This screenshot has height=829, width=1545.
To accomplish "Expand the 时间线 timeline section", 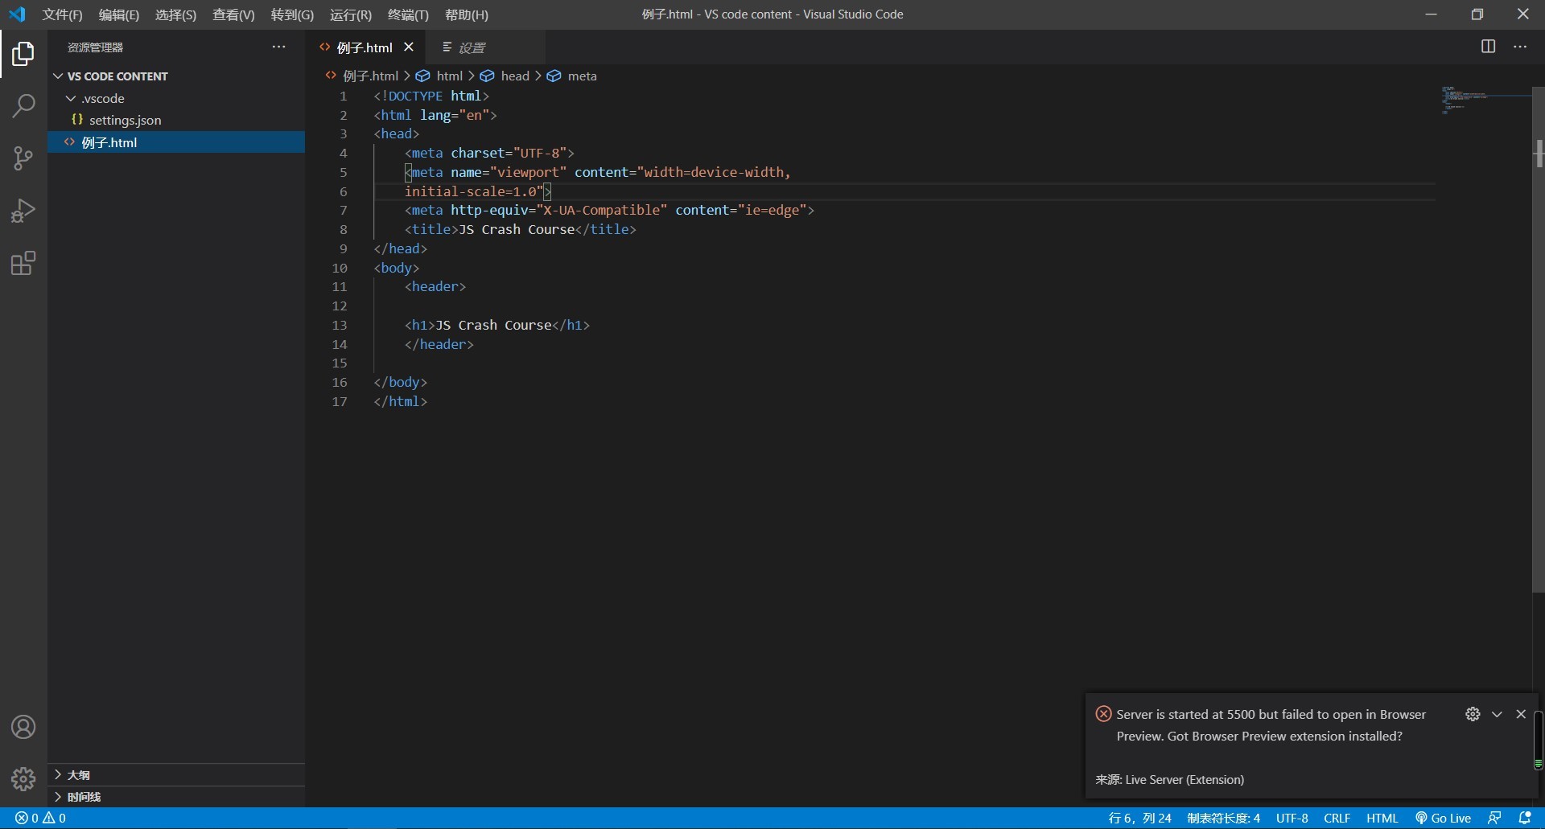I will 58,796.
